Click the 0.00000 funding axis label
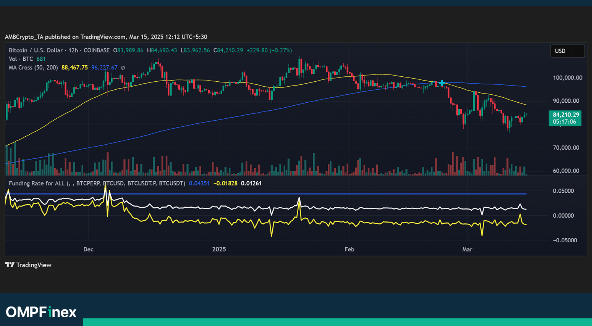 click(x=563, y=216)
